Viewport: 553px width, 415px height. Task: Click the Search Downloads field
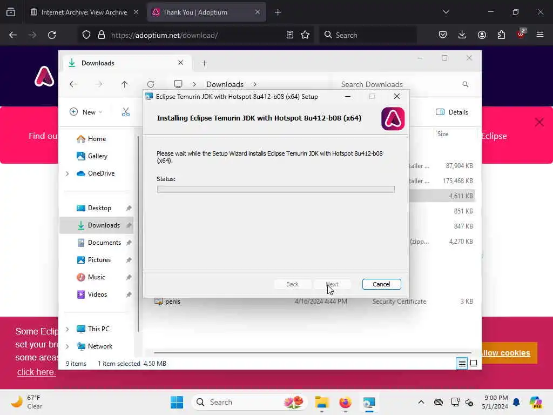tap(405, 84)
